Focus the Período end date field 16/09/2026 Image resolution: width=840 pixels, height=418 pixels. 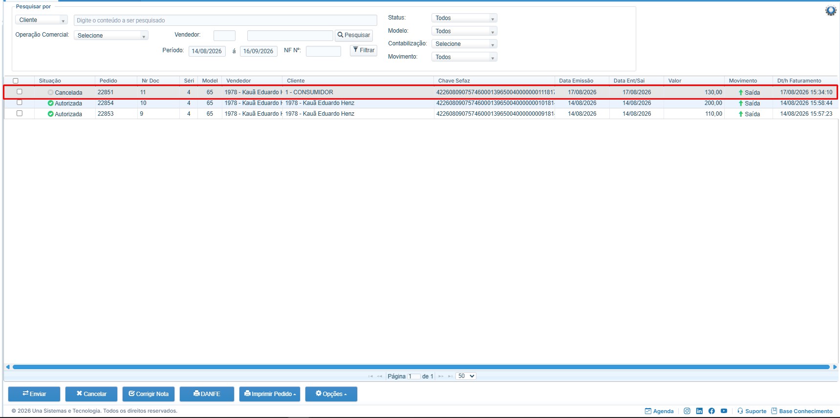tap(258, 51)
